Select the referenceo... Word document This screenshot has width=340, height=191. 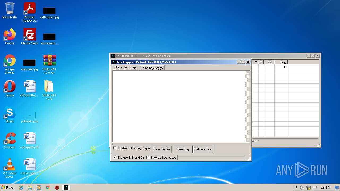29,167
